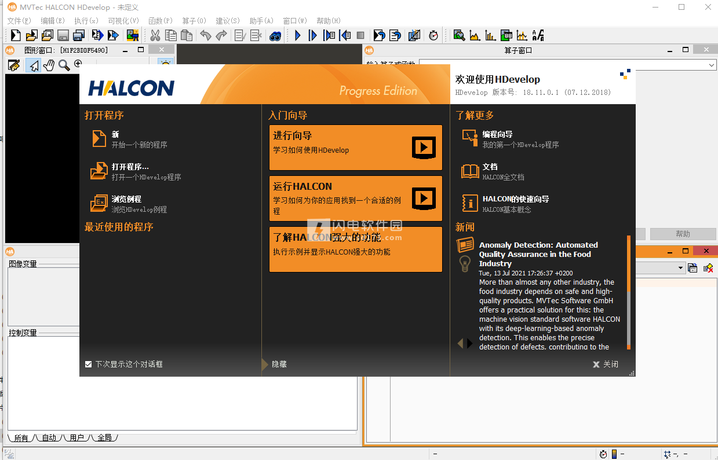The image size is (718, 460).
Task: Select the pointer tool in graphics window
Action: [33, 65]
